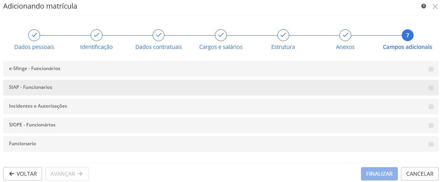Viewport: 441px width, 182px height.
Task: Click the help question mark icon
Action: coord(424,6)
